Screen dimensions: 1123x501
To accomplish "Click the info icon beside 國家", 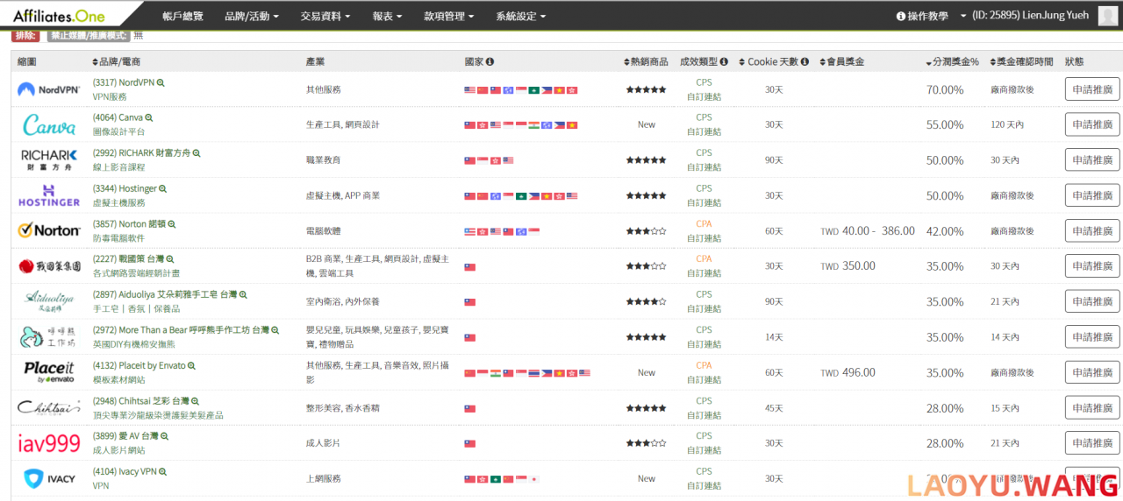I will coord(490,61).
